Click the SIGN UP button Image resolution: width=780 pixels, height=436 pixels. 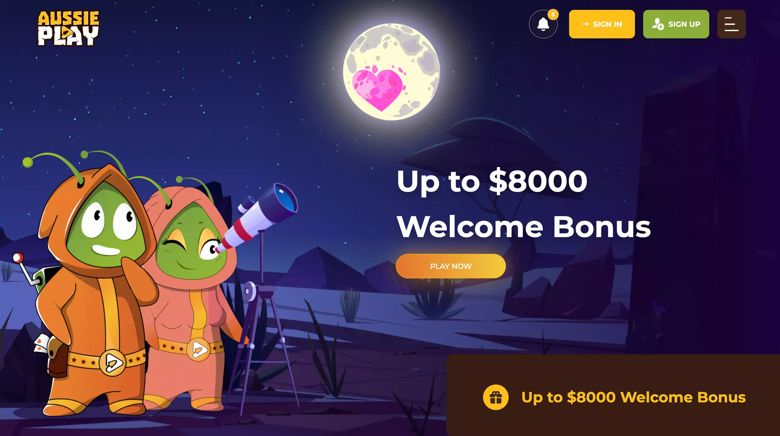click(676, 24)
